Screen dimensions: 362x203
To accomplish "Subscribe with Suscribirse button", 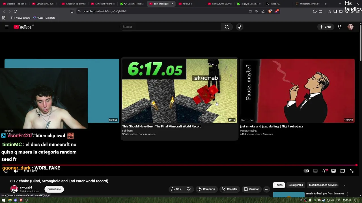I will (54, 189).
